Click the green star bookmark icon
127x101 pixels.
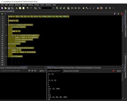coord(83,8)
